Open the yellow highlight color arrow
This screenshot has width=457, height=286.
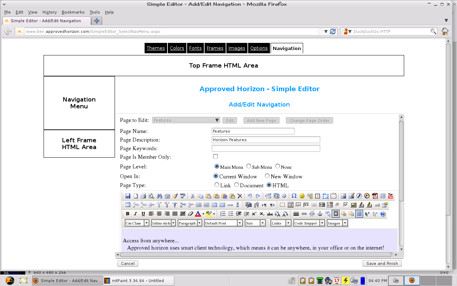pyautogui.click(x=214, y=214)
